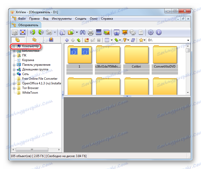Refresh the folder listing
201x169 pixels.
coord(133,40)
